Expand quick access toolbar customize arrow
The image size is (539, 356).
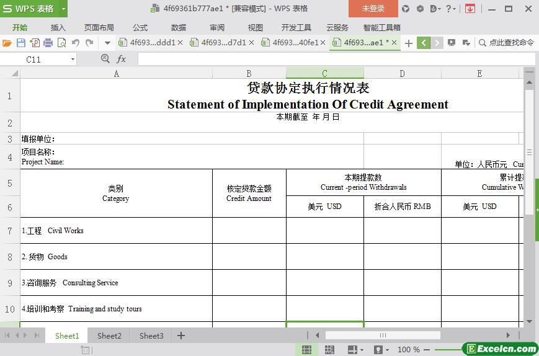click(x=107, y=43)
